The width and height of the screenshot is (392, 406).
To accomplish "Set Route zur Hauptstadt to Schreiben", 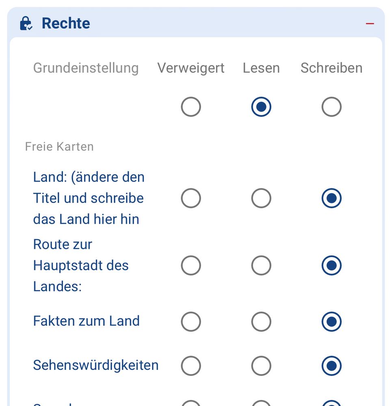I will 331,266.
